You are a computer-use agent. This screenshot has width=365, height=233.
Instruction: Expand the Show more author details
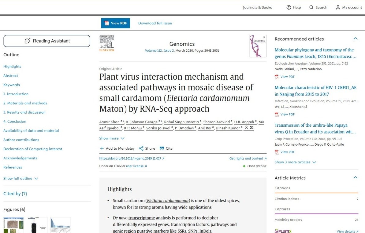(112, 138)
